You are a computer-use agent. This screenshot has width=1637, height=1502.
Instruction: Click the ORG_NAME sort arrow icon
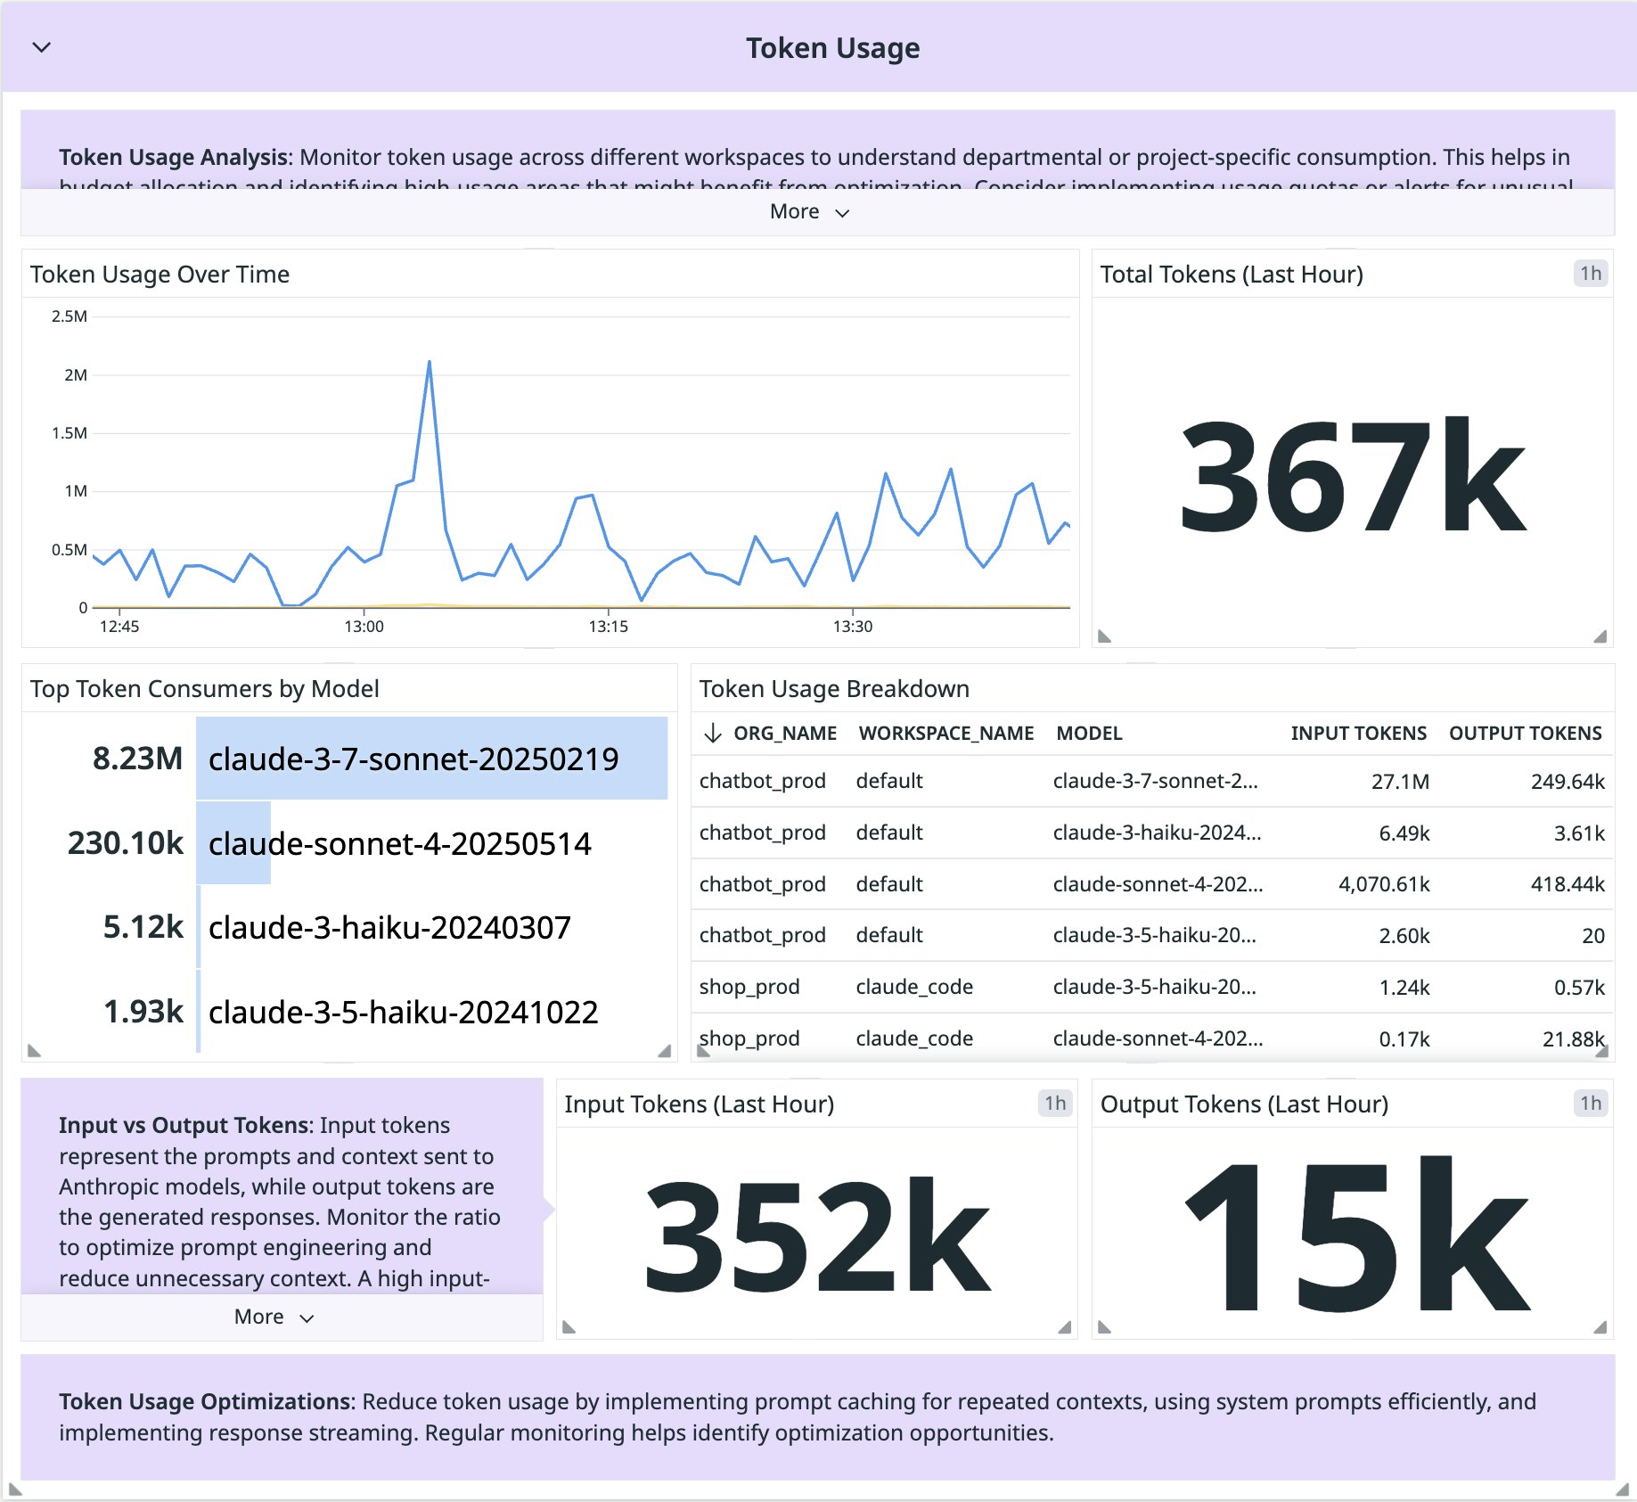coord(712,733)
